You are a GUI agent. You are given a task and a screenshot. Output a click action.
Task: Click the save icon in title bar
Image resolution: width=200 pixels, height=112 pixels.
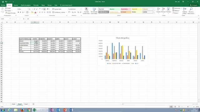pyautogui.click(x=3, y=2)
